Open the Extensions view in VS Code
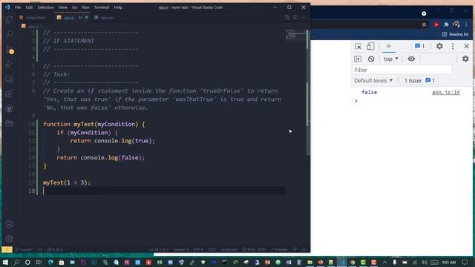Screen dimensions: 475x267 9,94
